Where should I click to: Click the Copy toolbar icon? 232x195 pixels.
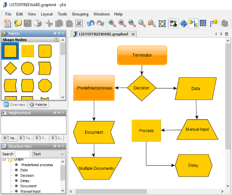coord(59,23)
